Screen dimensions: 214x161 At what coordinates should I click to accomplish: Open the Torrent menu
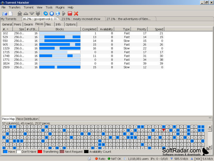point(29,7)
